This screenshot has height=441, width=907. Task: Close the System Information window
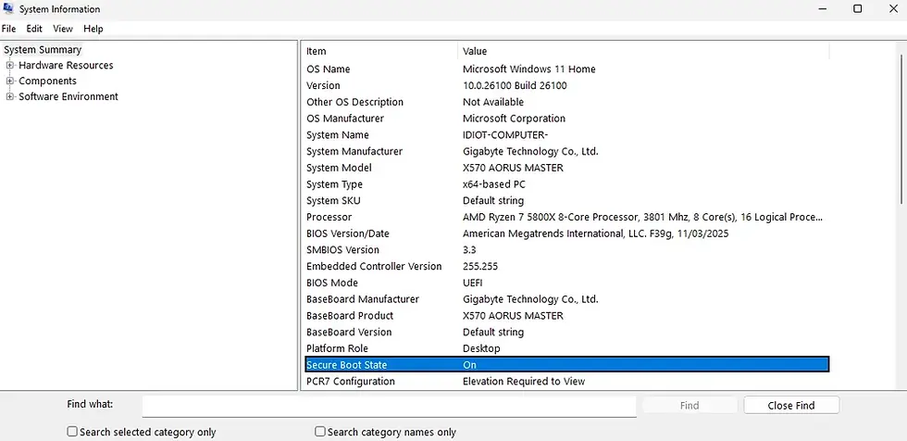coord(893,8)
